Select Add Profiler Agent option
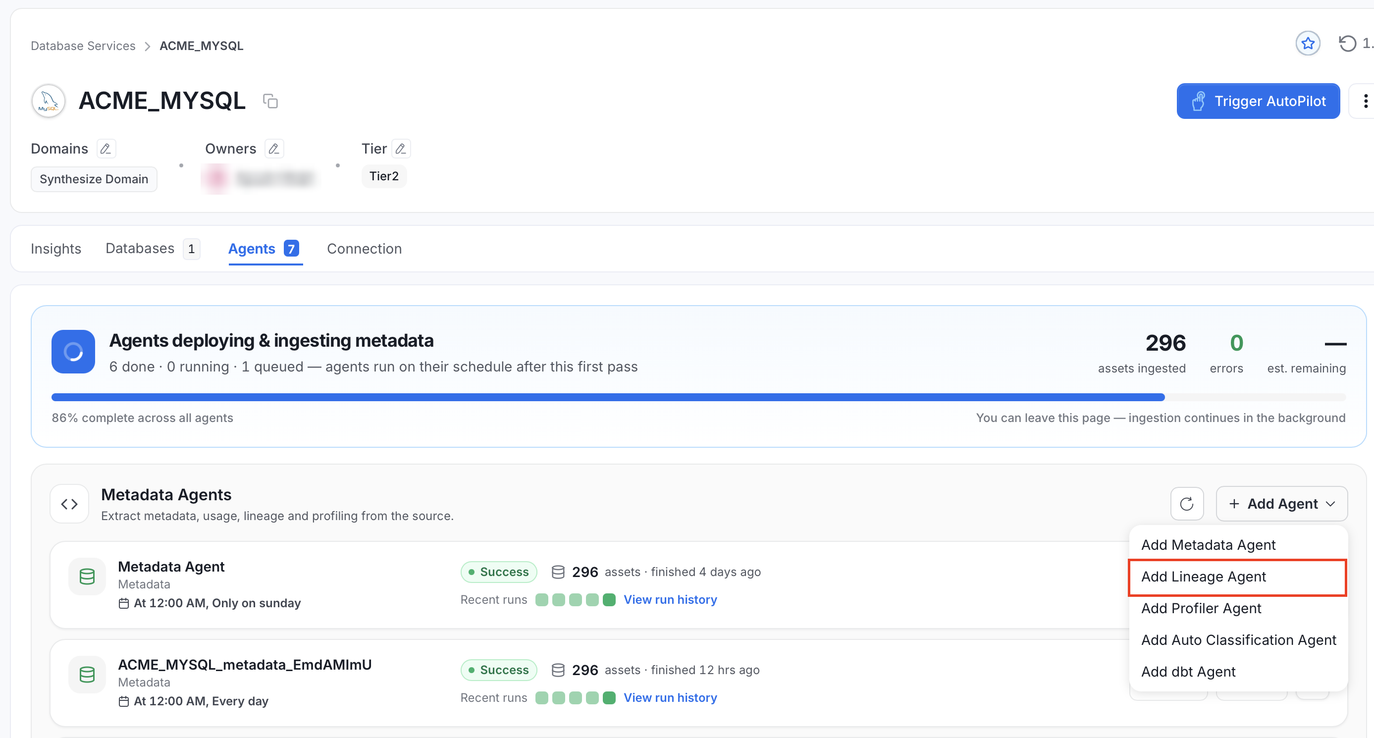This screenshot has height=738, width=1374. 1238,608
